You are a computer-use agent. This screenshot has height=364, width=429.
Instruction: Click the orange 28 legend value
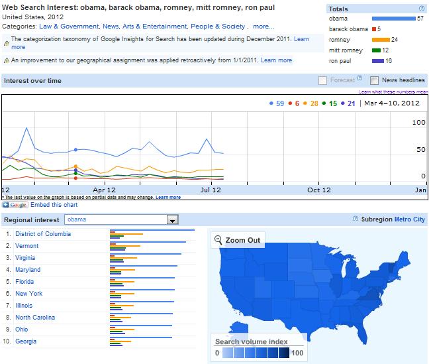point(314,103)
